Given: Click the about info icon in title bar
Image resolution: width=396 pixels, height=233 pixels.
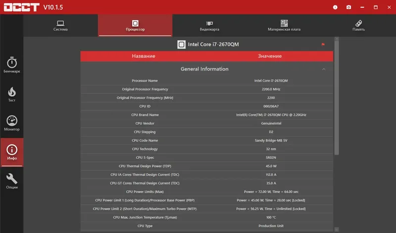Looking at the screenshot, I should pyautogui.click(x=335, y=7).
